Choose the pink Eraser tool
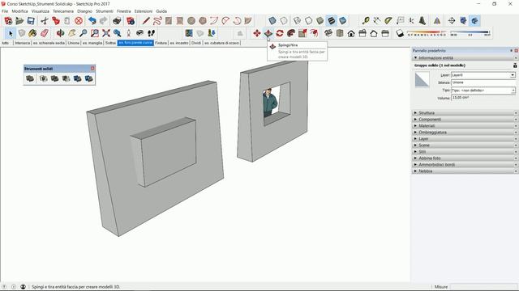Image resolution: width=519 pixels, height=291 pixels. (x=44, y=33)
